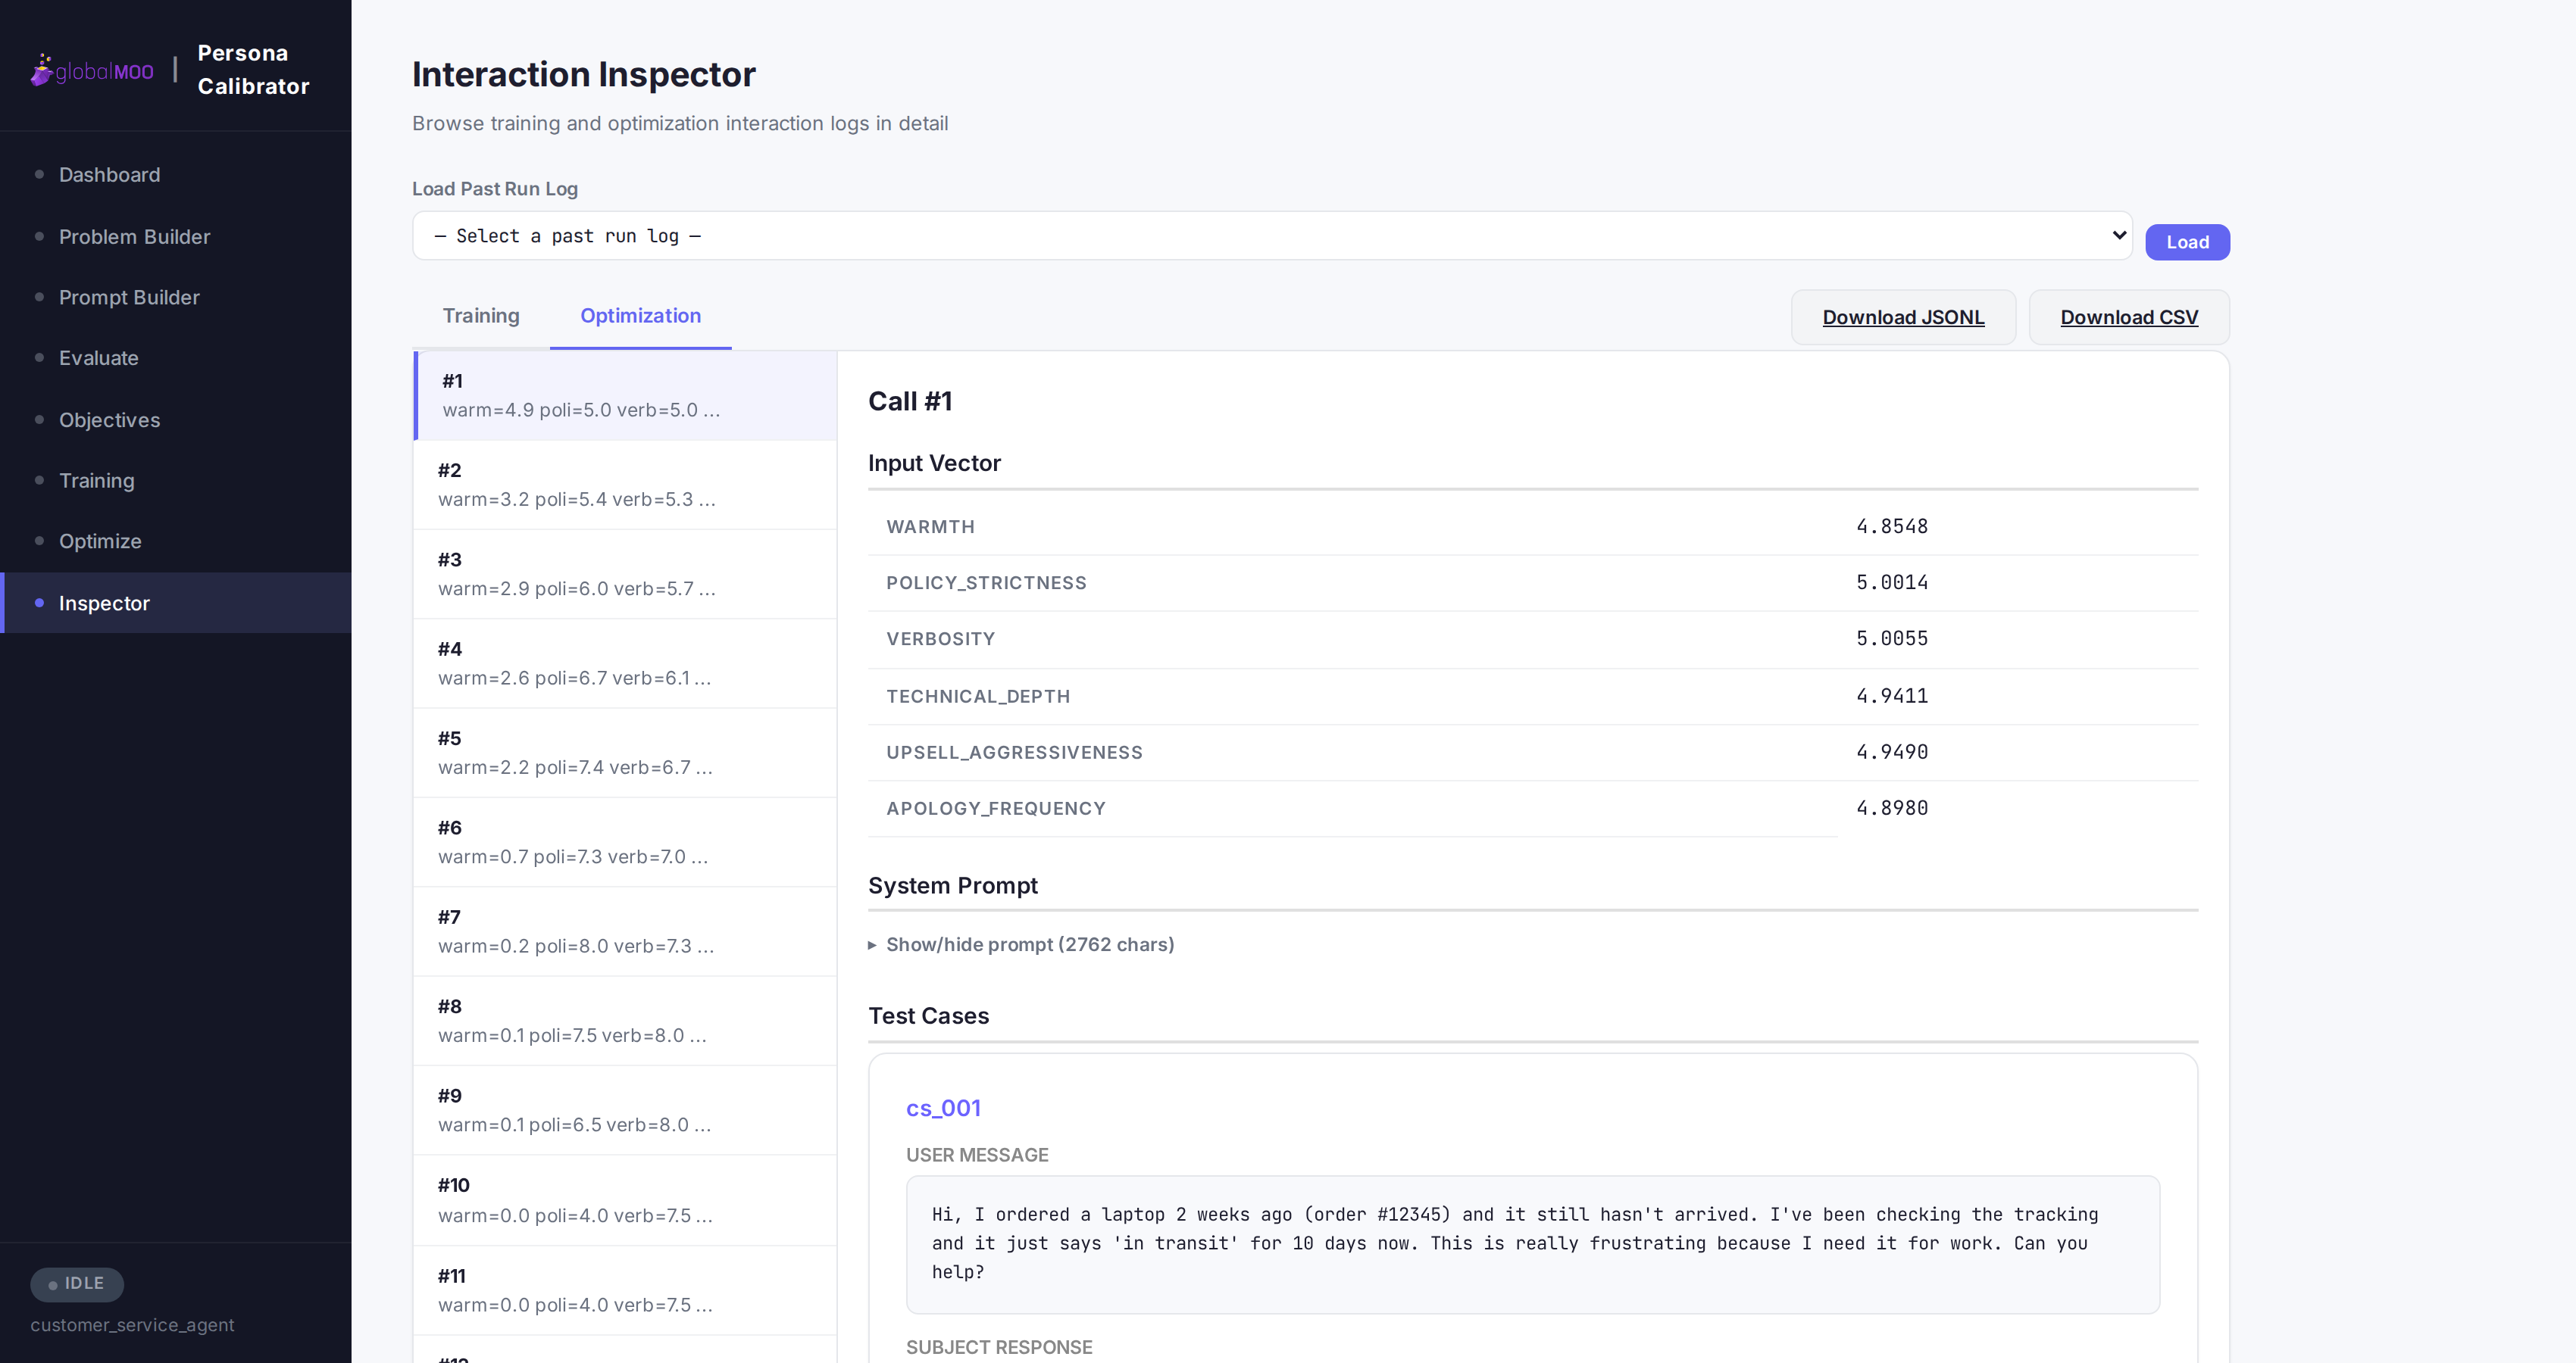Download the log as JSONL
The image size is (2576, 1363).
point(1903,317)
